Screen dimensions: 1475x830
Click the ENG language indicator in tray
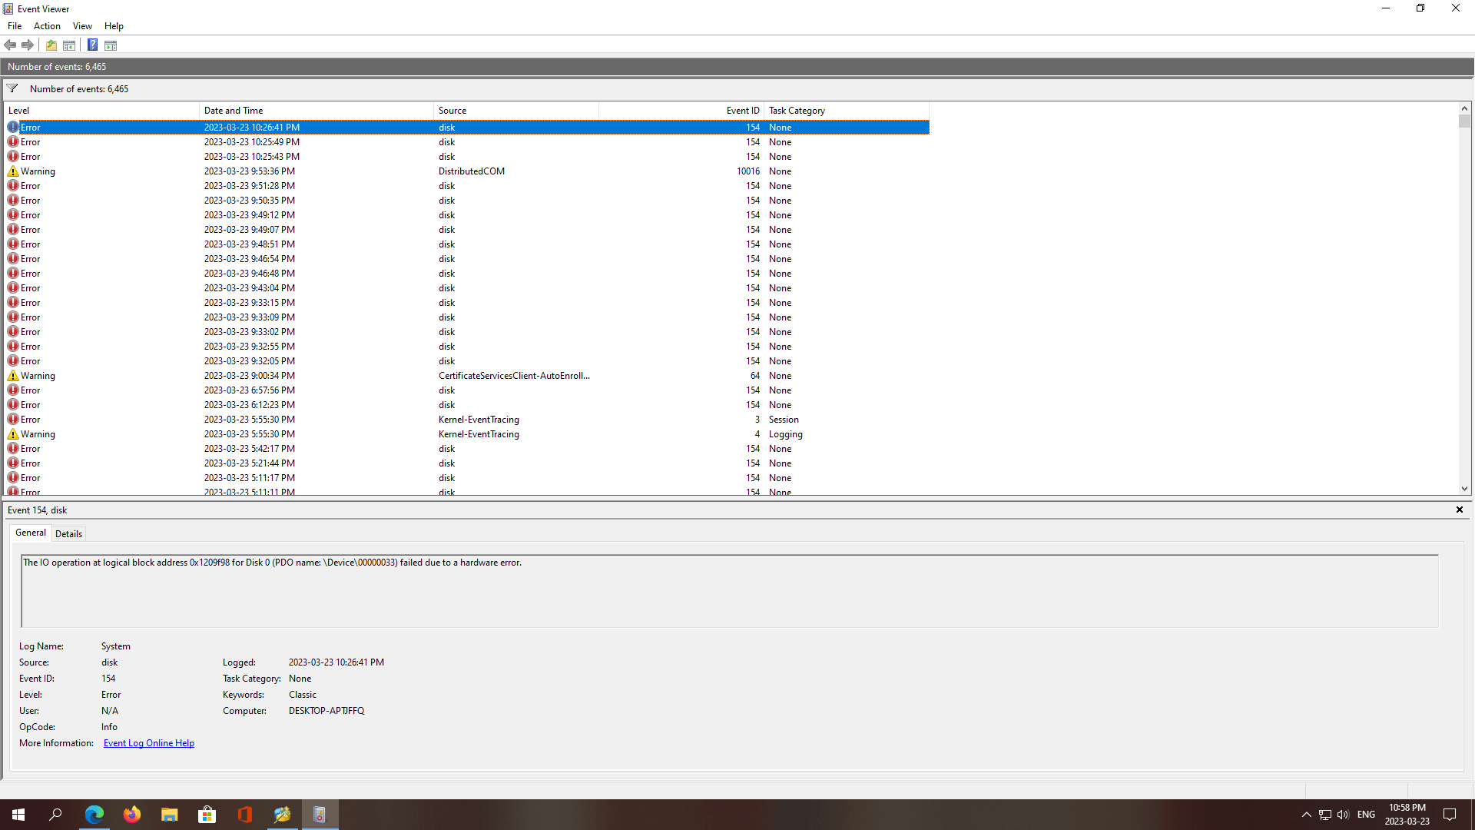[x=1366, y=815]
